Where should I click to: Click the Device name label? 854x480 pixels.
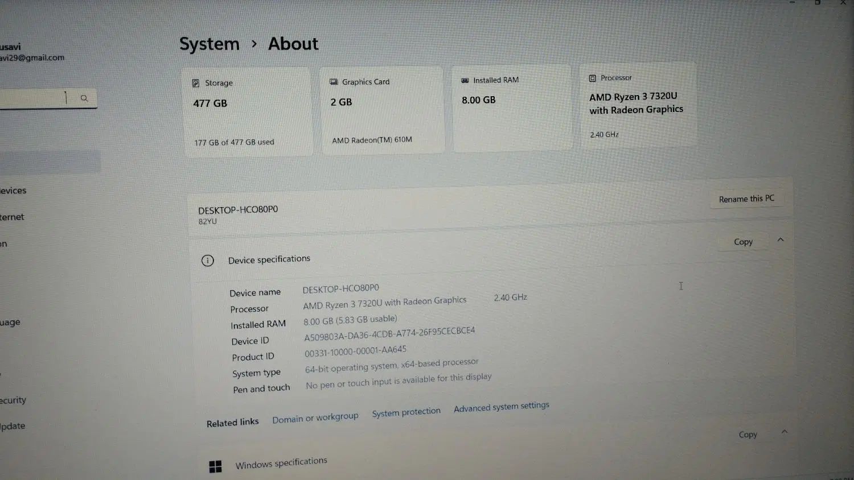click(x=255, y=292)
